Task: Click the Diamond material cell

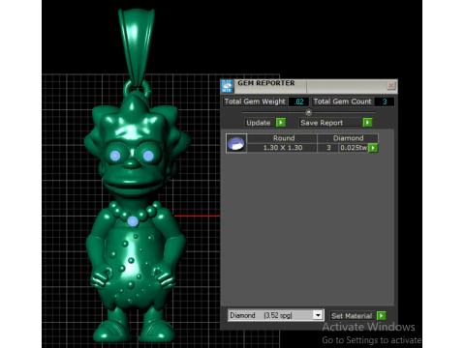Action: click(348, 138)
